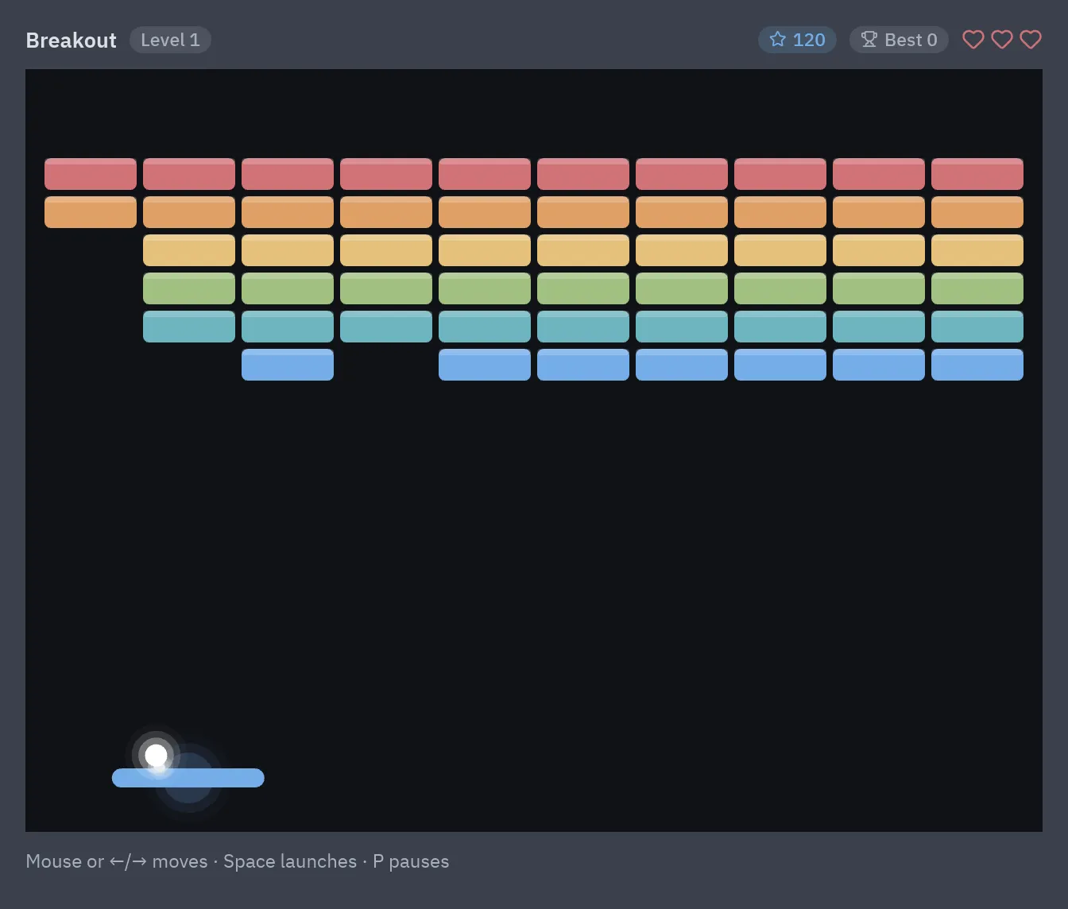Click the rightmost blue brick in the bottom row
Viewport: 1068px width, 909px height.
point(977,365)
